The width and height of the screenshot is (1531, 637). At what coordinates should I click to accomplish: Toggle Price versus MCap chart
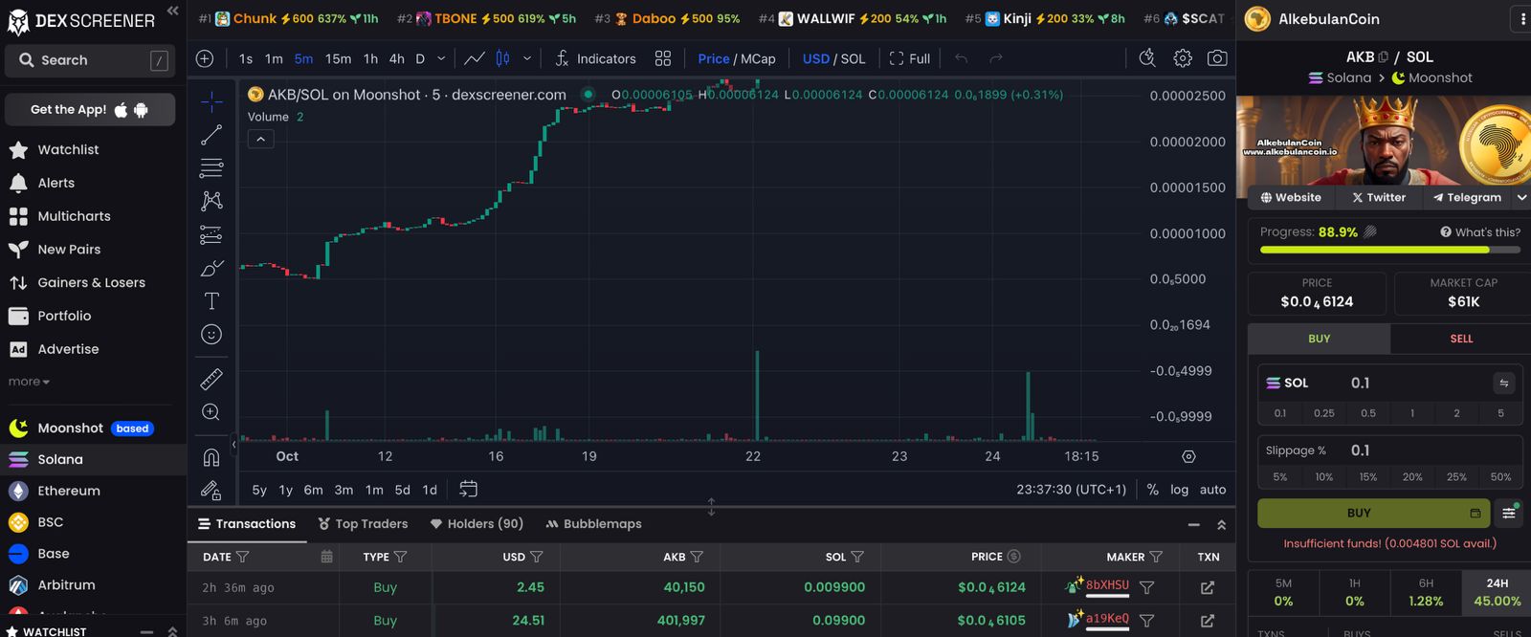point(737,58)
